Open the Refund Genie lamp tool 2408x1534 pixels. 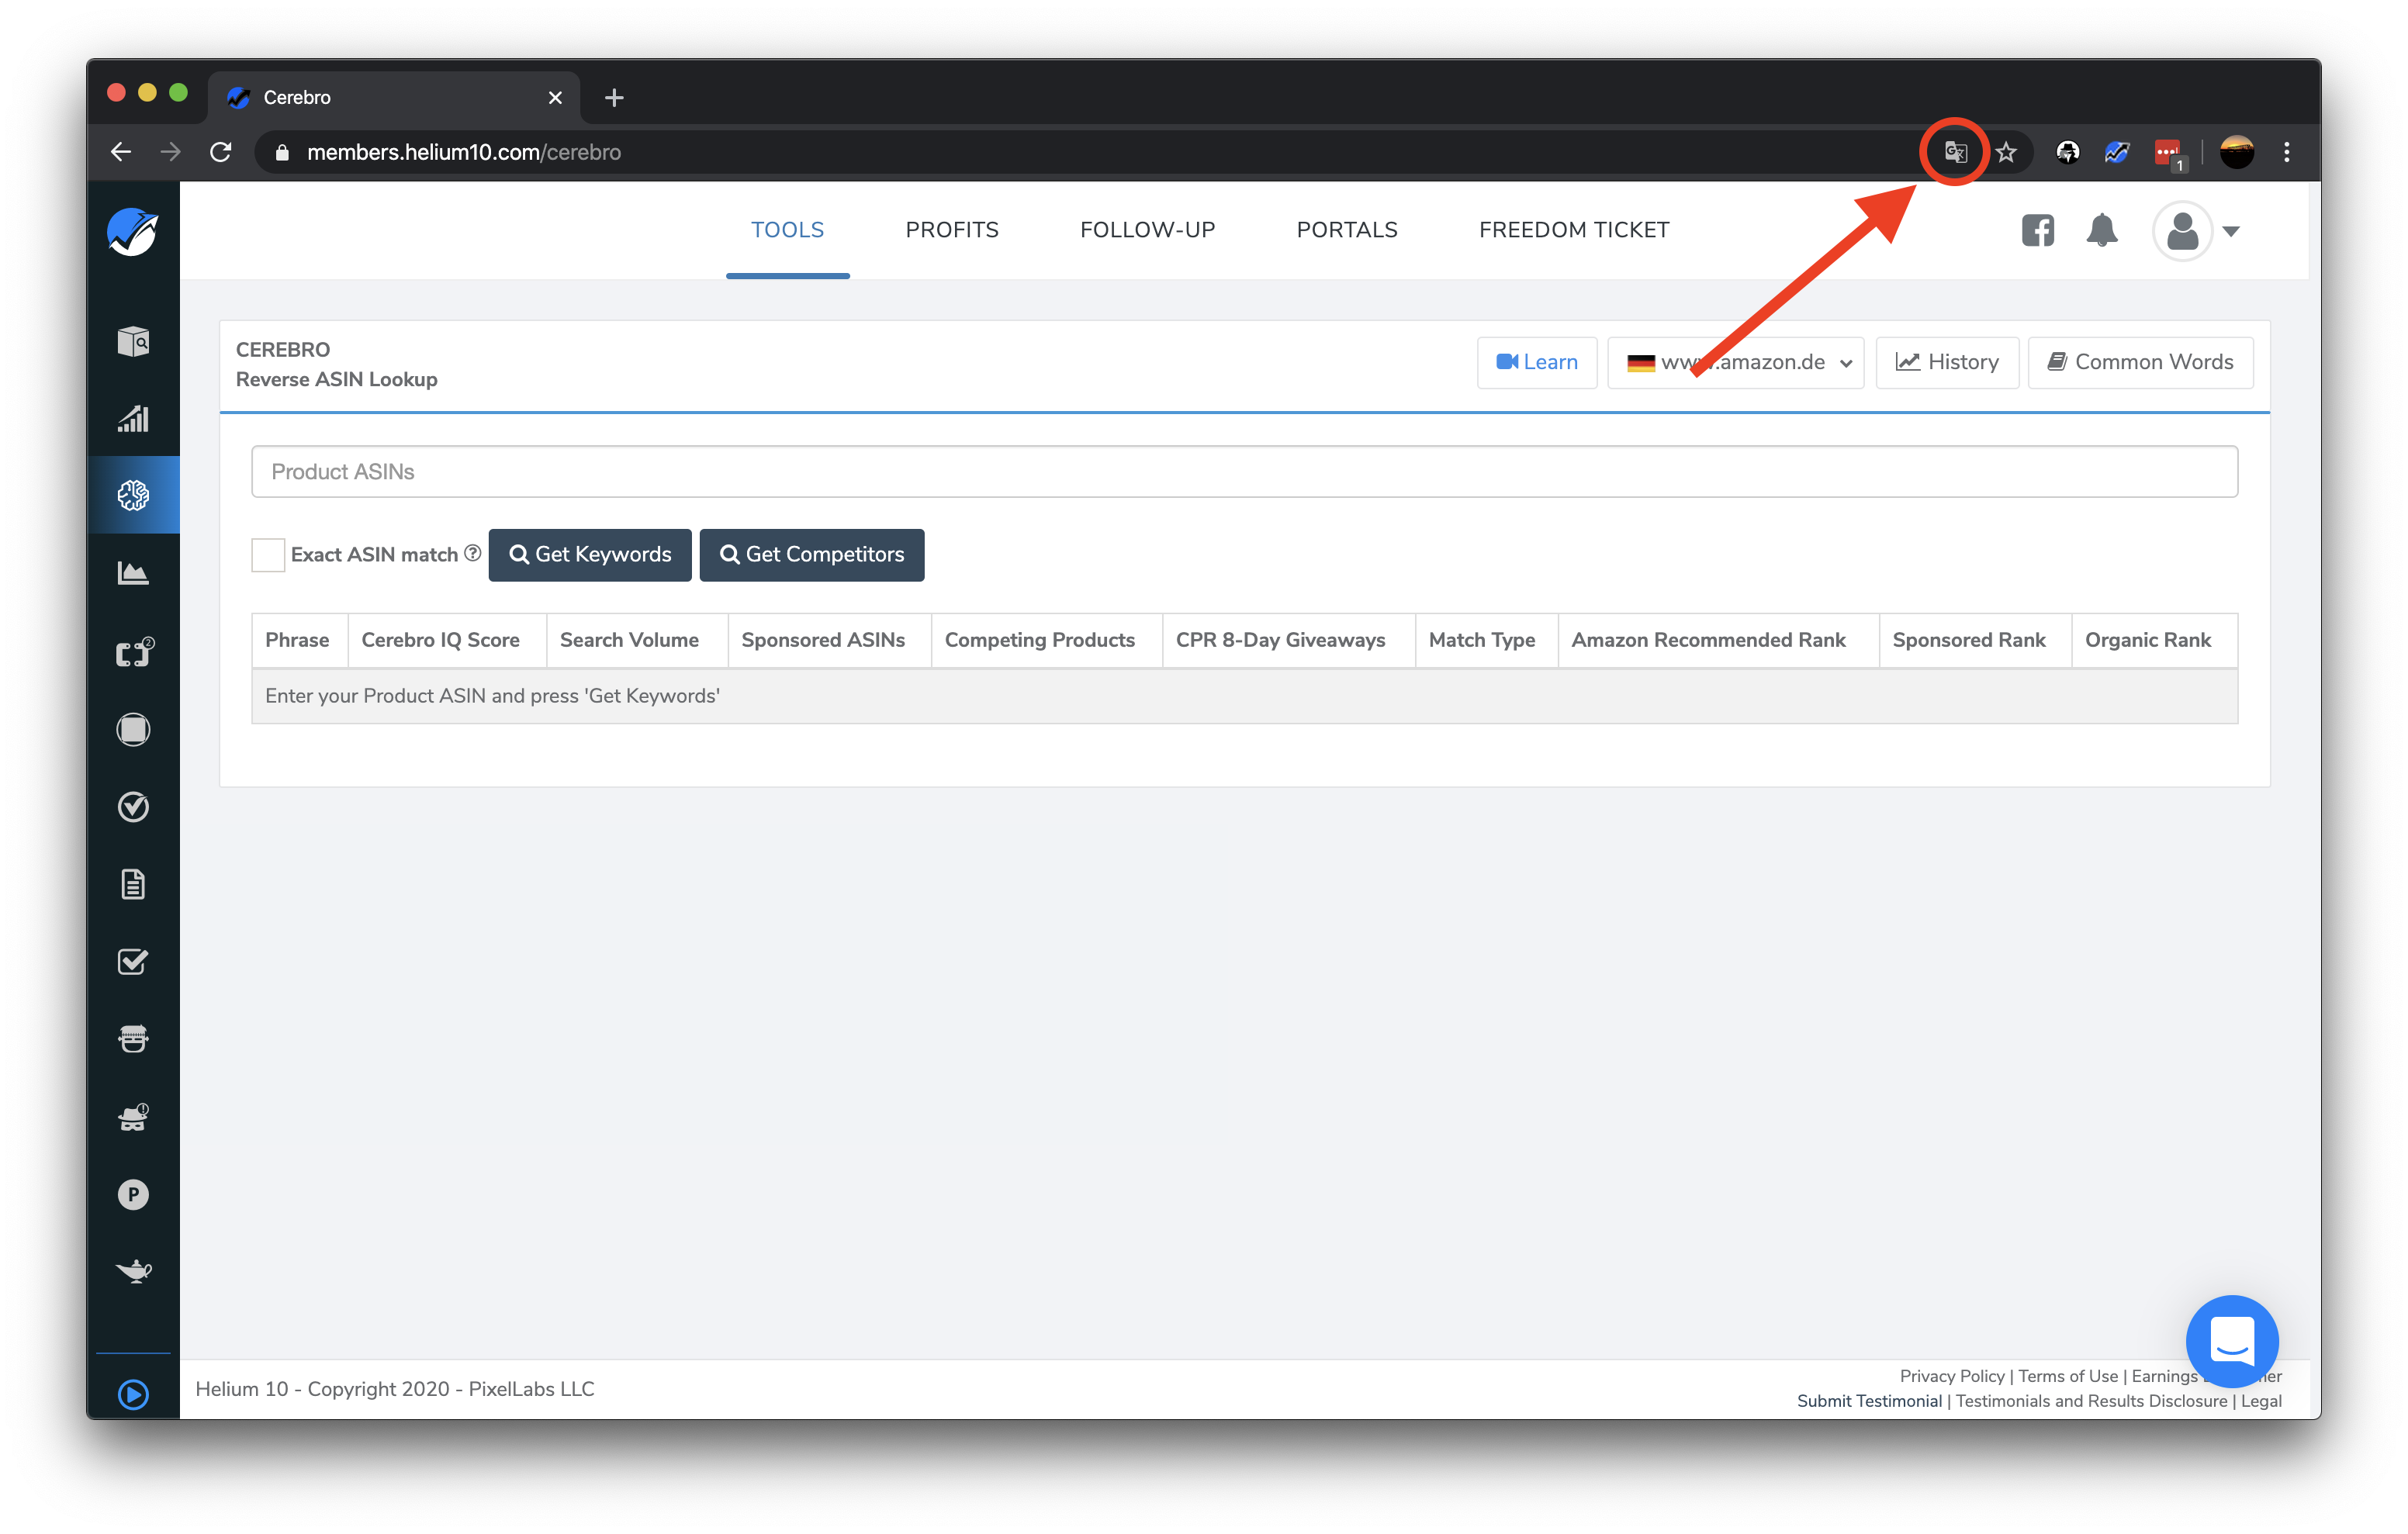pyautogui.click(x=133, y=1271)
